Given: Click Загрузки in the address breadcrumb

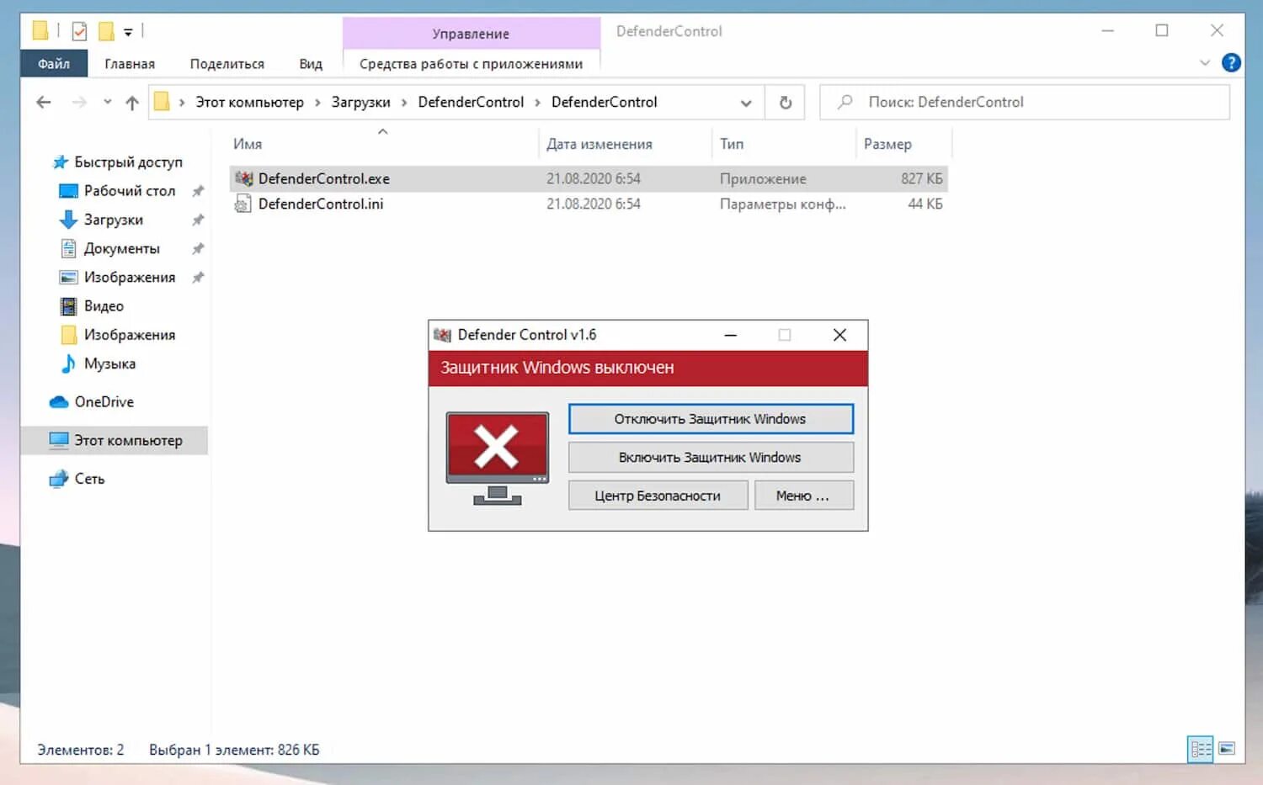Looking at the screenshot, I should point(360,102).
